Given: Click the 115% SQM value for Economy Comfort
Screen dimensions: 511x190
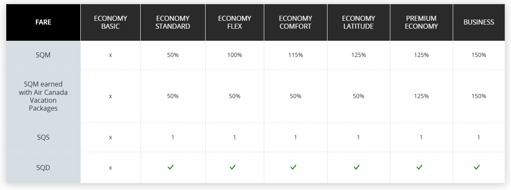Looking at the screenshot, I should coord(295,55).
